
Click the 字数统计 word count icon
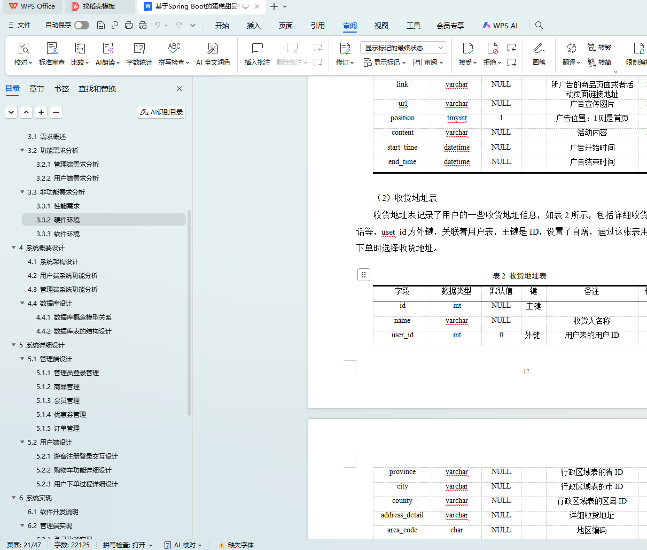click(139, 49)
